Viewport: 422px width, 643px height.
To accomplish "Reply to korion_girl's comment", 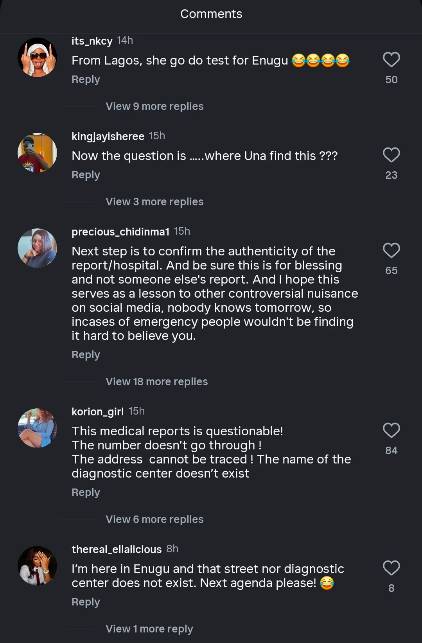I will coord(86,492).
